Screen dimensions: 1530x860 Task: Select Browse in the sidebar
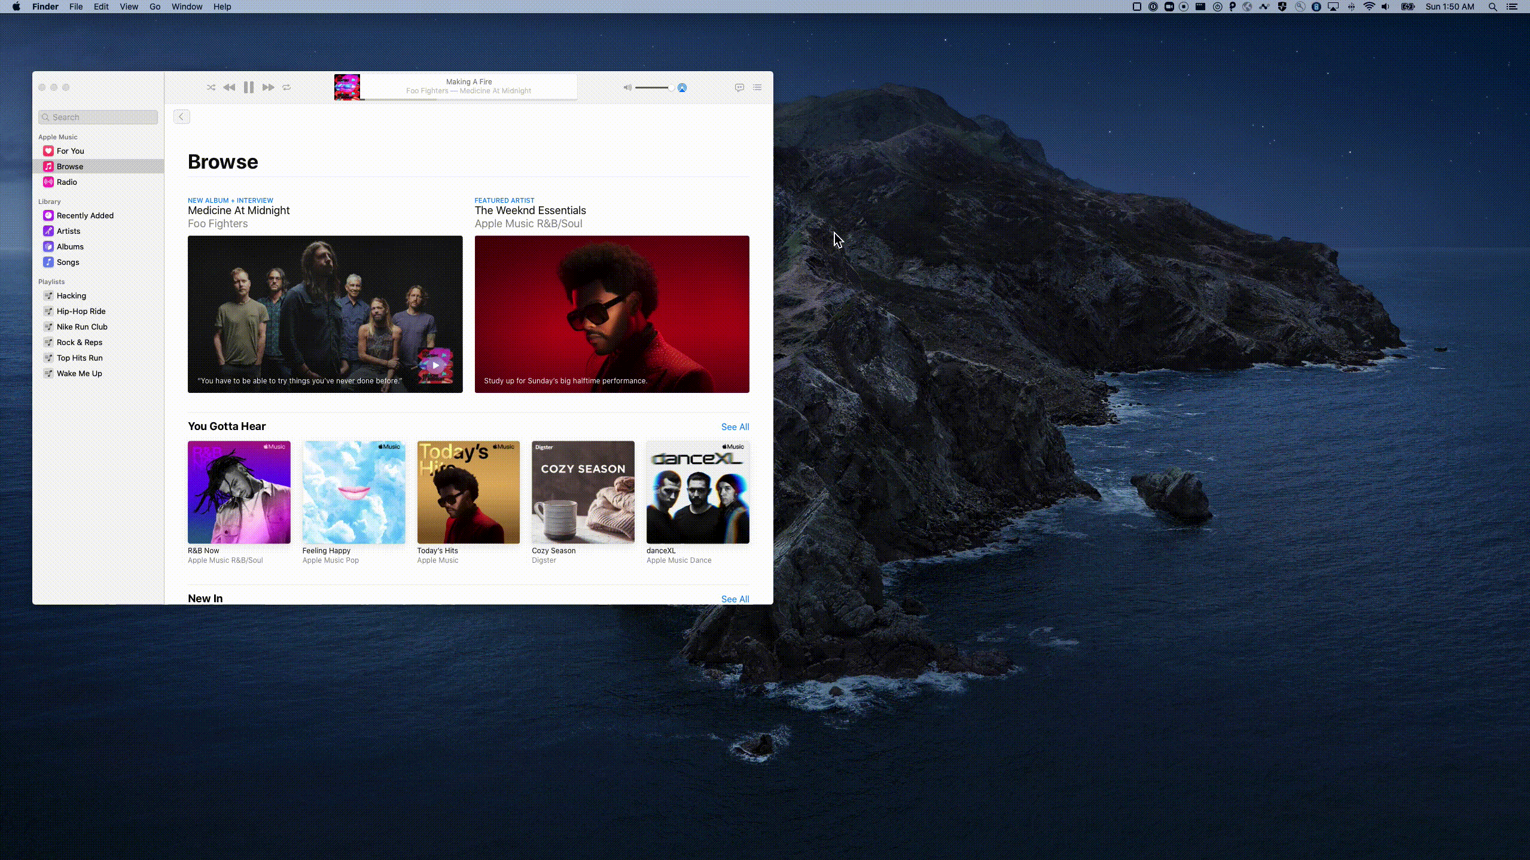[98, 166]
